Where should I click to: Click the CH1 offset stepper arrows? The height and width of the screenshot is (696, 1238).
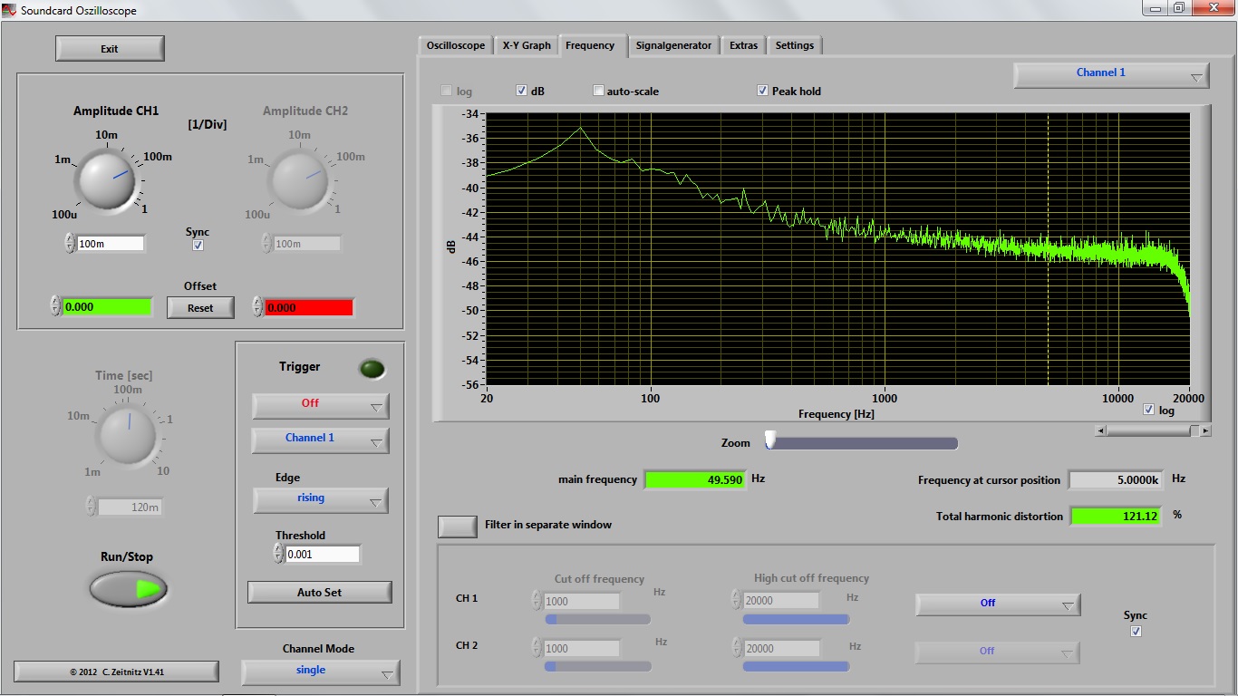click(x=55, y=306)
